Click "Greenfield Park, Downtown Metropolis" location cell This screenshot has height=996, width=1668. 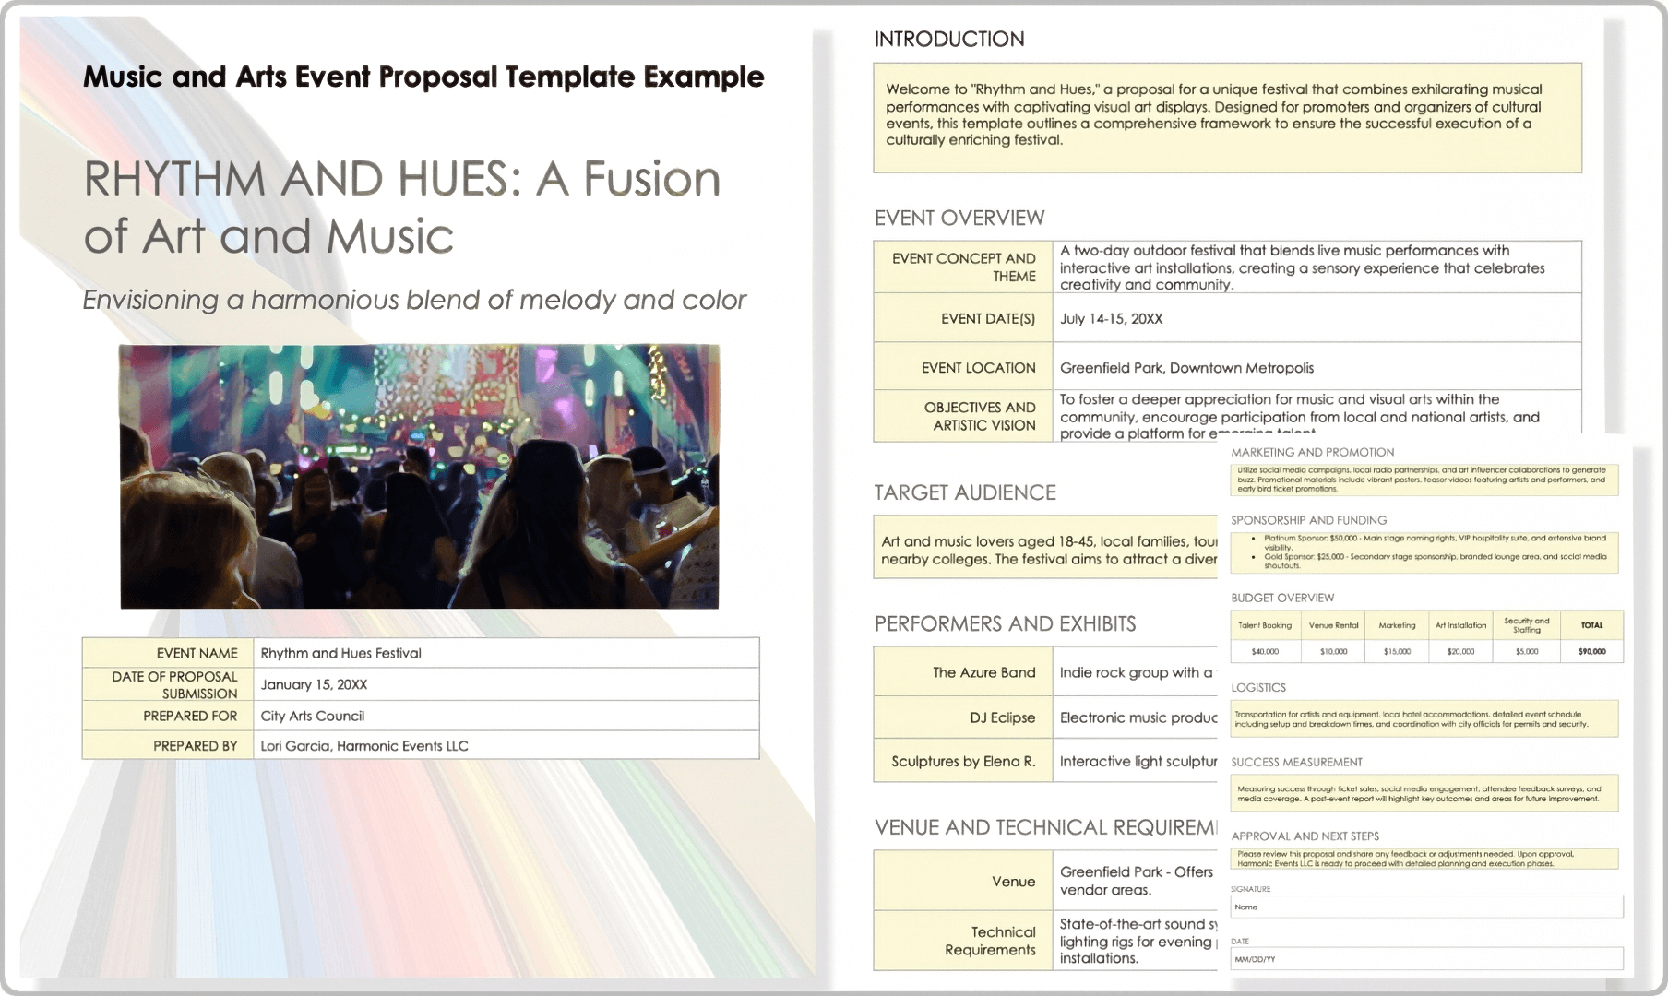[1317, 367]
